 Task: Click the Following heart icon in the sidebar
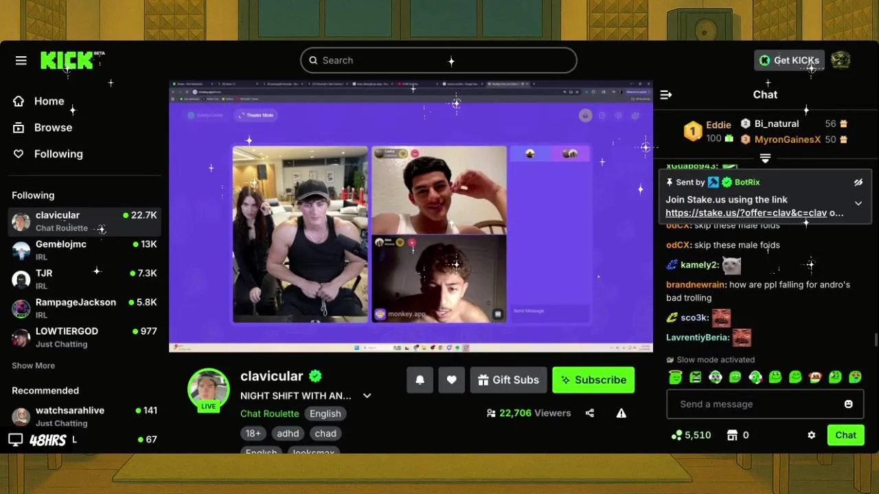point(19,154)
